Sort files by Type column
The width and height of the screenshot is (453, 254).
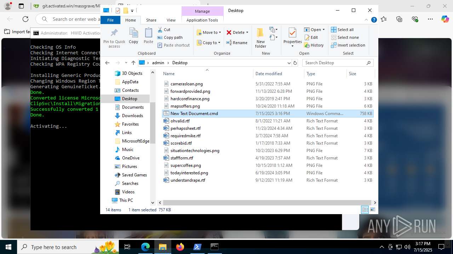(325, 73)
